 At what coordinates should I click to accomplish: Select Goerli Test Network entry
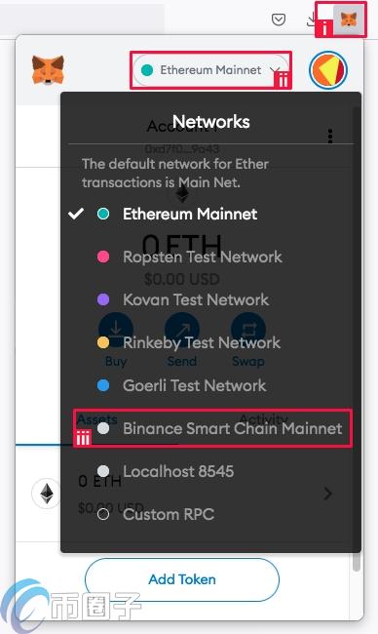click(182, 385)
